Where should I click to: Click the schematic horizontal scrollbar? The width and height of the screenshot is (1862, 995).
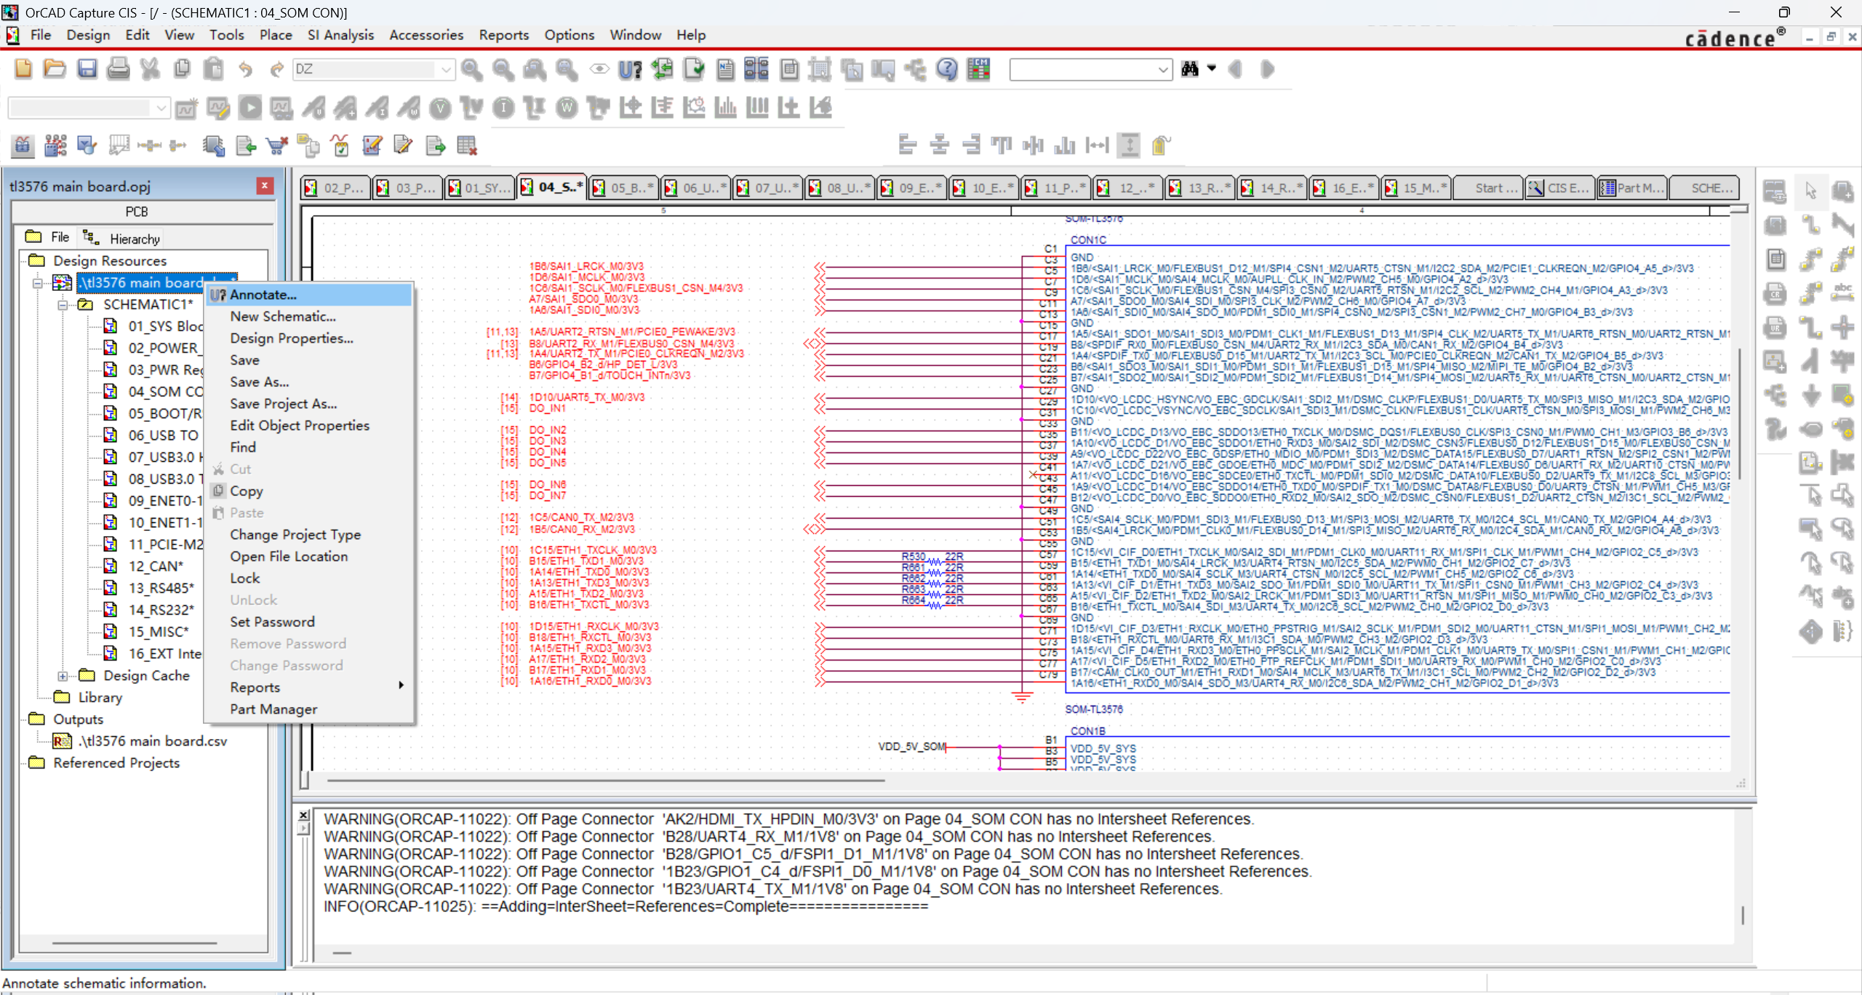(x=605, y=781)
